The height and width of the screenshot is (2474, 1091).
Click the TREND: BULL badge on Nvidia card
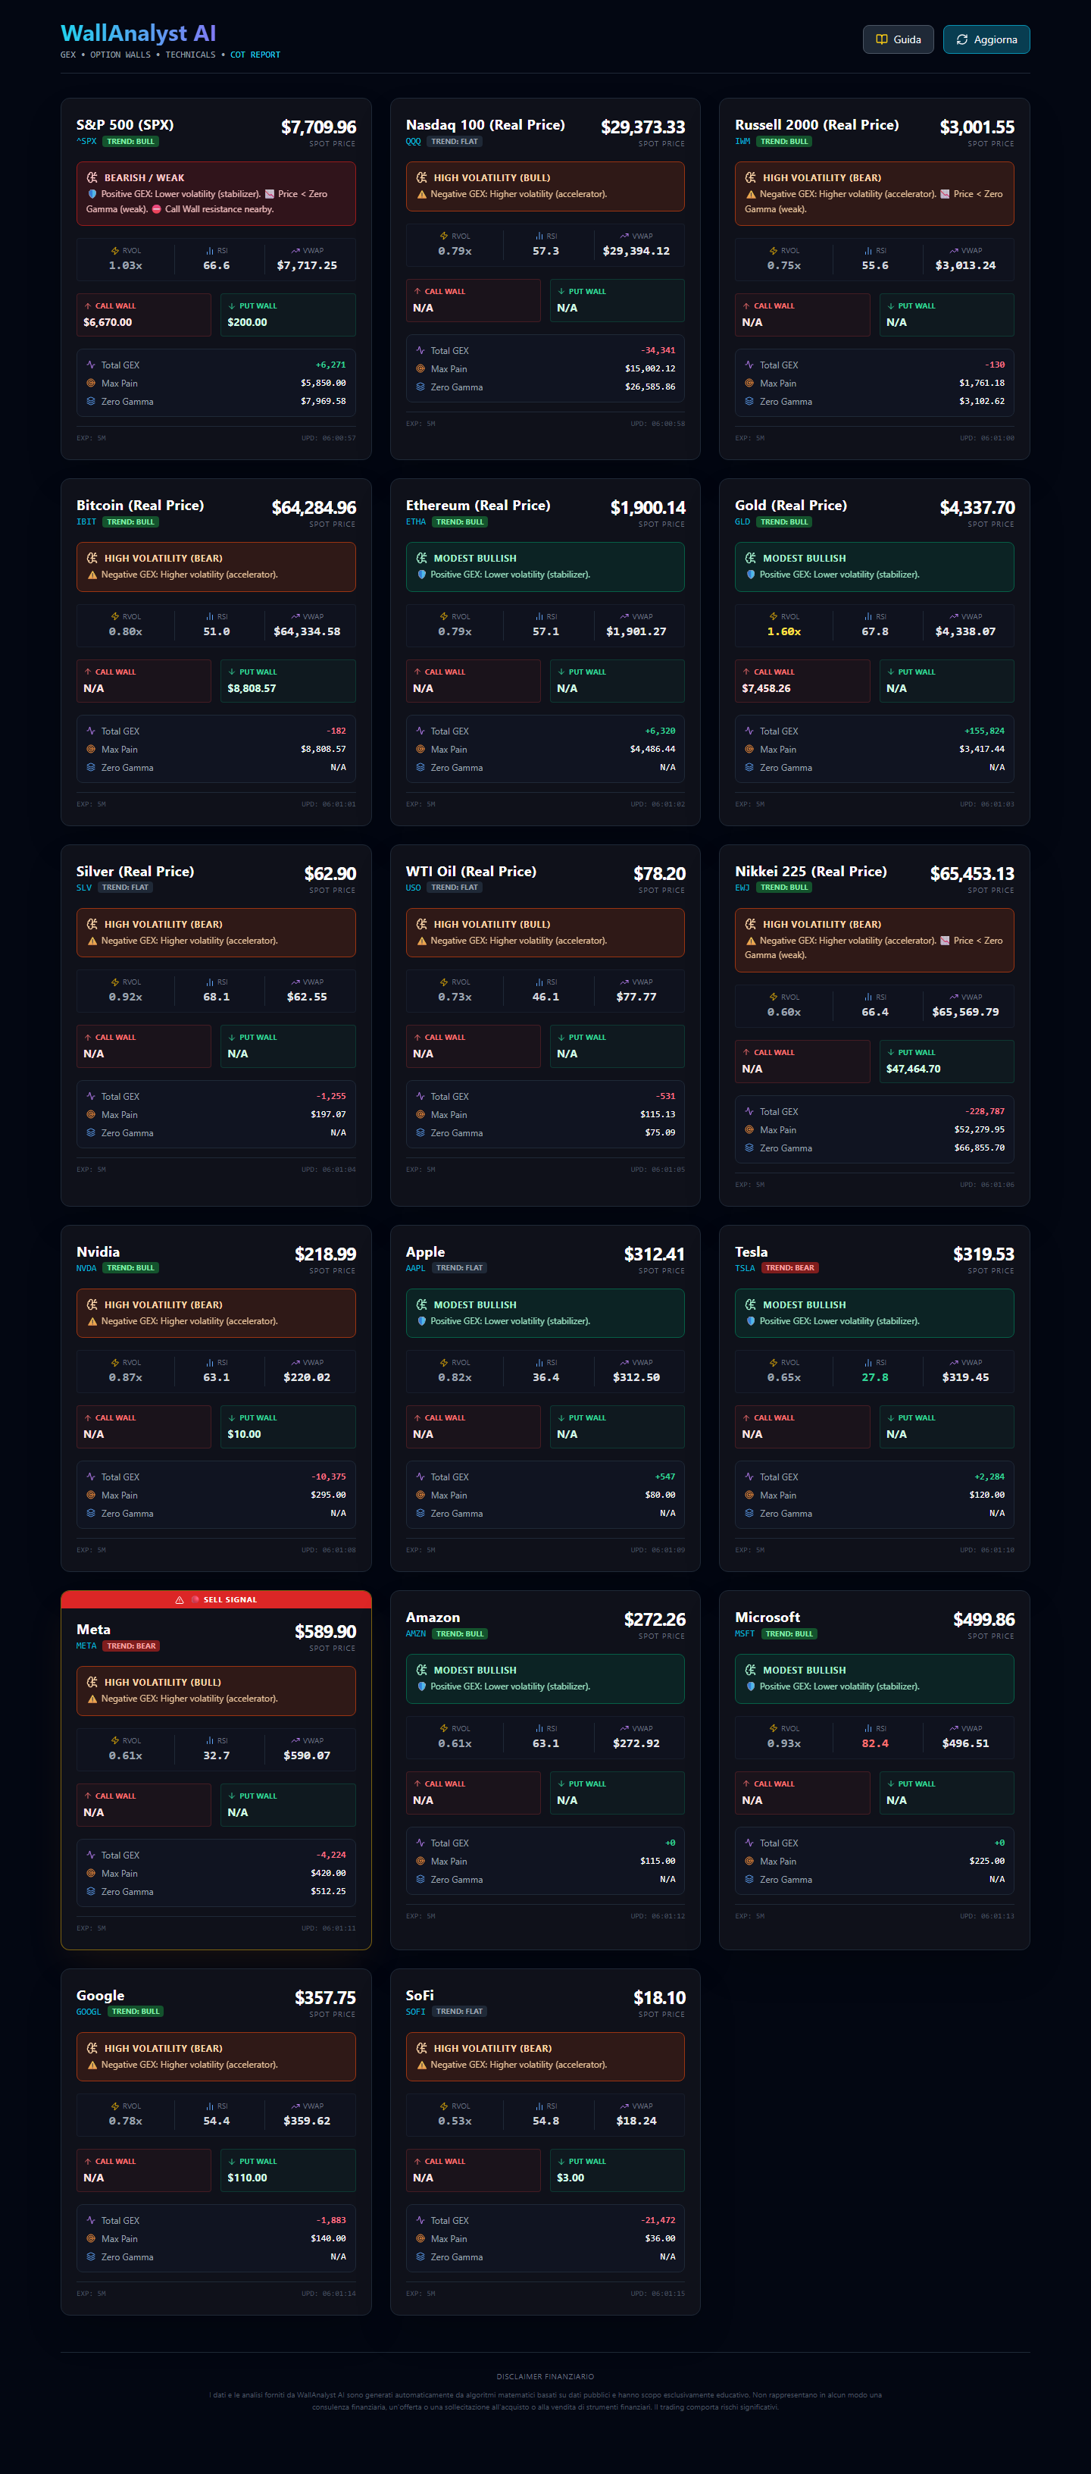pos(130,1268)
